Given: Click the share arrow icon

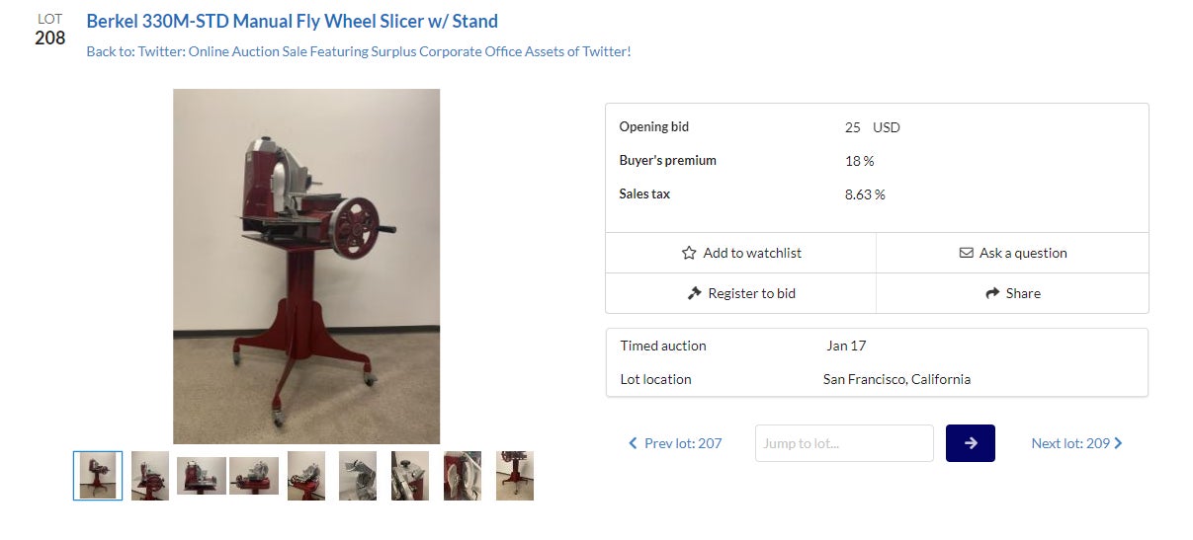Looking at the screenshot, I should [992, 293].
